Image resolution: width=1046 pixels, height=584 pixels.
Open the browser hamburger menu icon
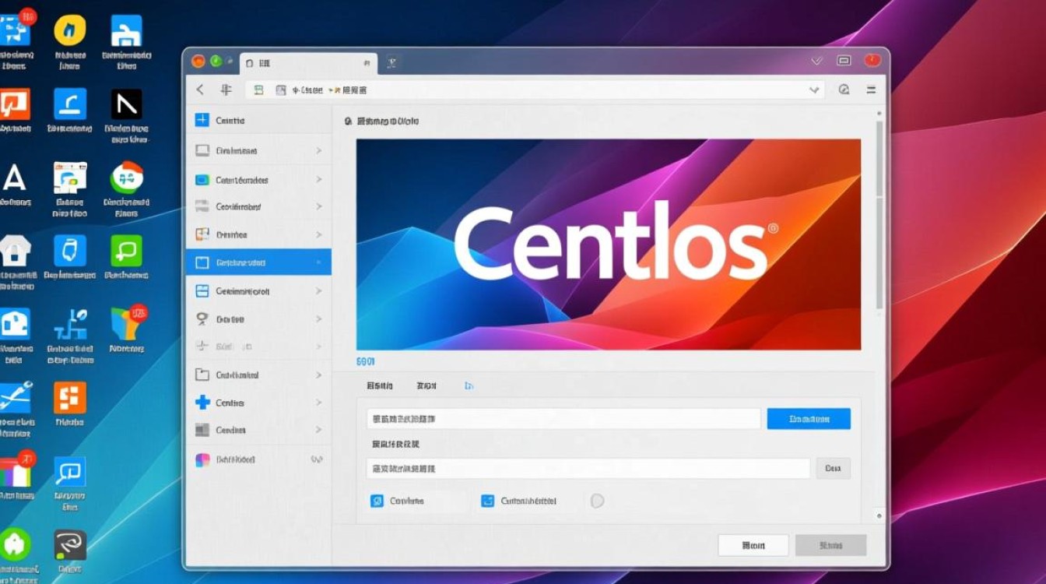pos(871,90)
